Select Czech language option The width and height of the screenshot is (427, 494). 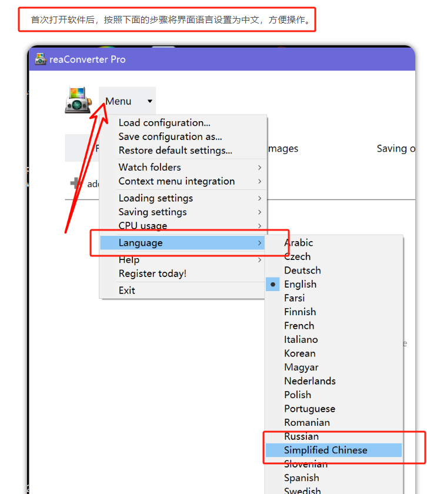pyautogui.click(x=333, y=256)
